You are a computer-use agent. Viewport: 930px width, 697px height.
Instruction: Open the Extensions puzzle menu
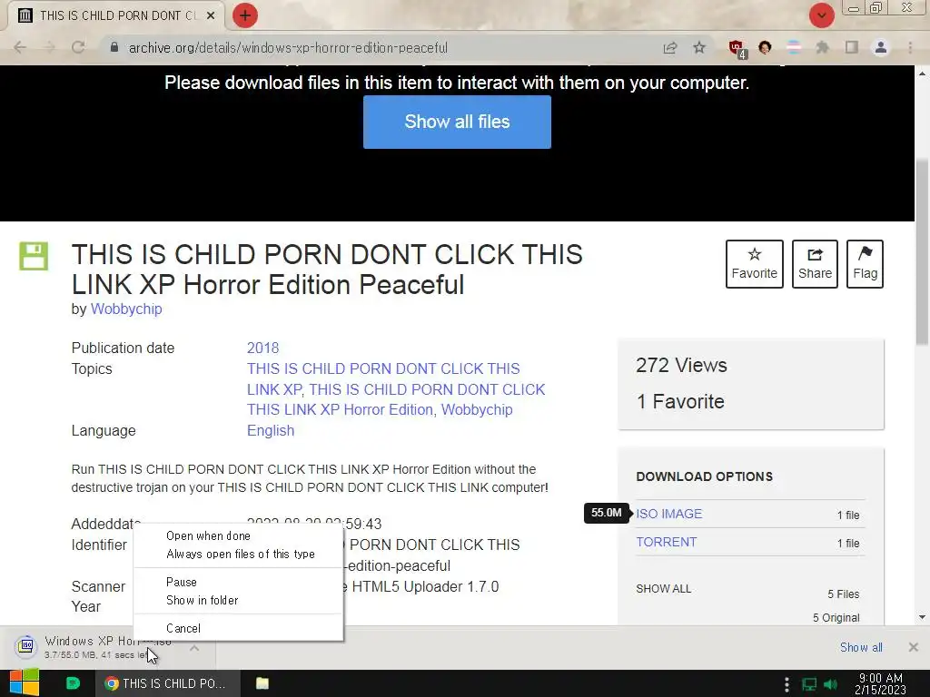point(823,47)
